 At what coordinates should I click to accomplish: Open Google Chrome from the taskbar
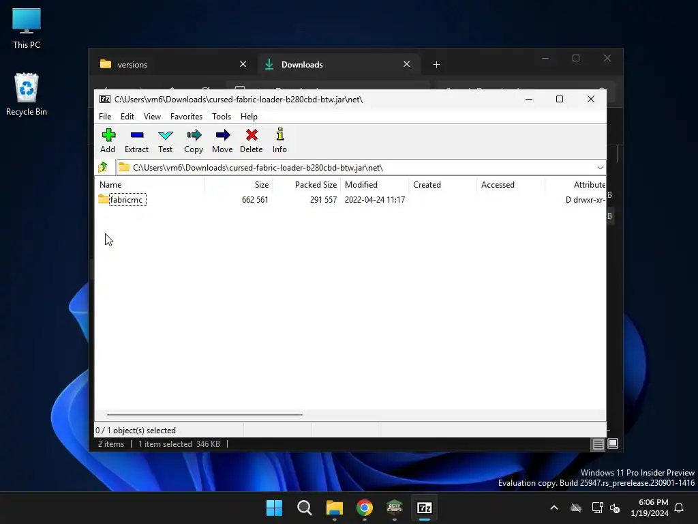[x=365, y=508]
